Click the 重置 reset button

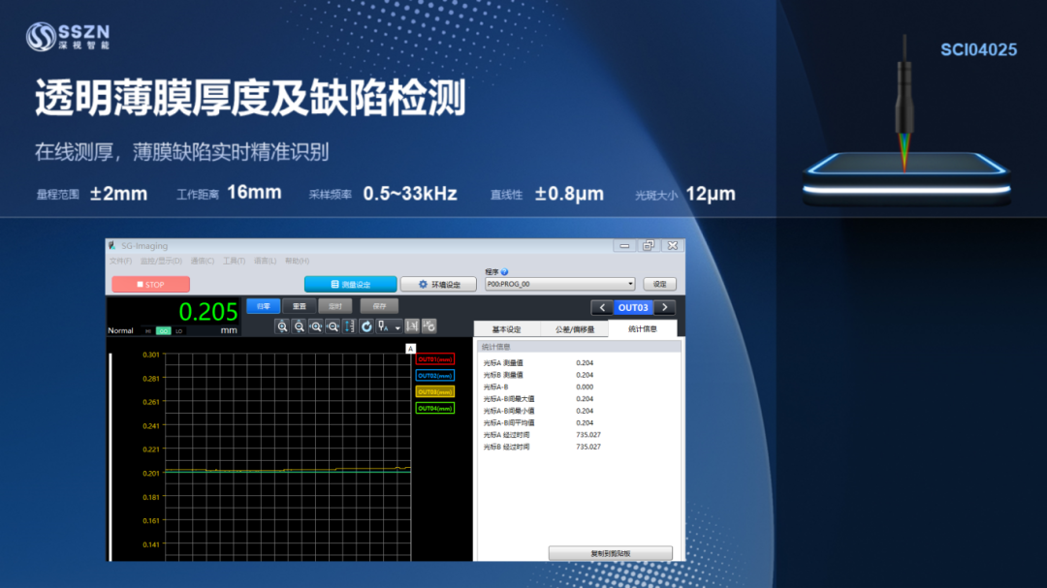(x=300, y=306)
